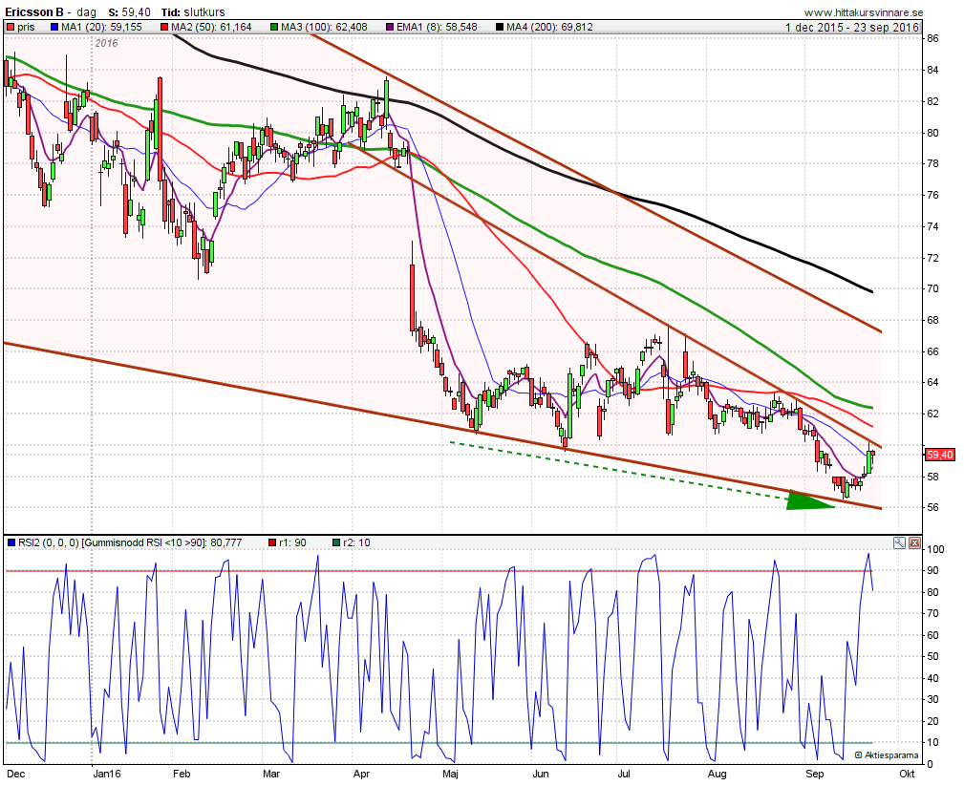Click the 'Apr' month label on time axis
The image size is (964, 786).
click(x=361, y=774)
